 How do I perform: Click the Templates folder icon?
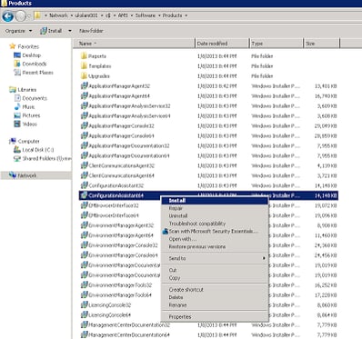pyautogui.click(x=84, y=66)
